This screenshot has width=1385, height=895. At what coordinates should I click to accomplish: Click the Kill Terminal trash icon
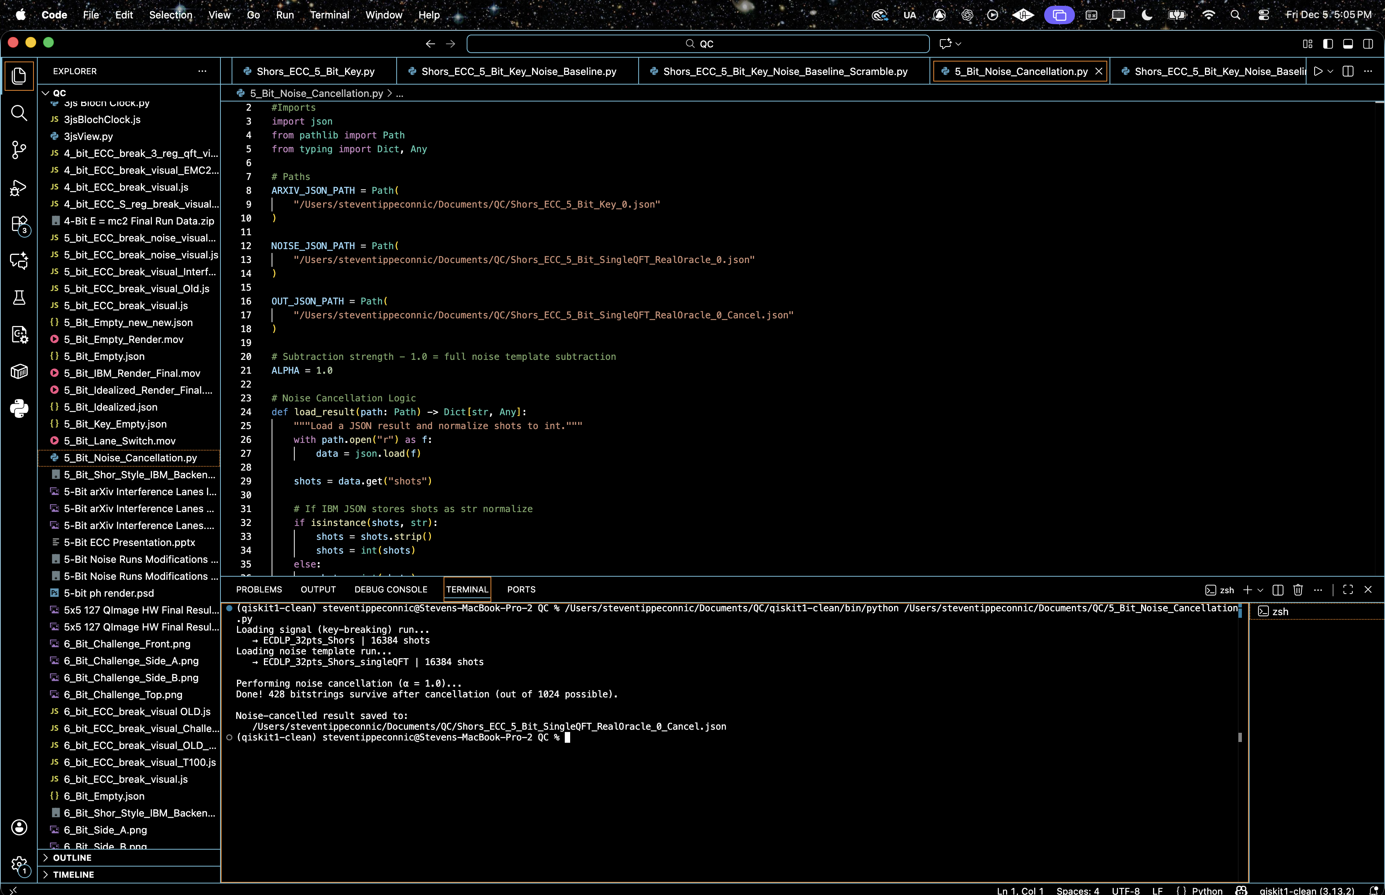(1298, 590)
